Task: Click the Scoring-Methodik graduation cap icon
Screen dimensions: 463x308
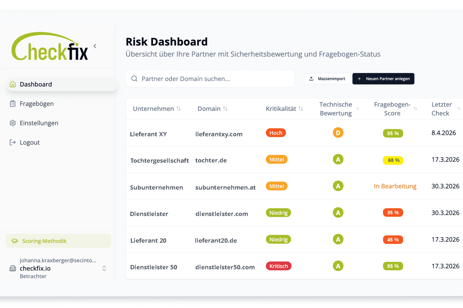Action: pyautogui.click(x=15, y=241)
